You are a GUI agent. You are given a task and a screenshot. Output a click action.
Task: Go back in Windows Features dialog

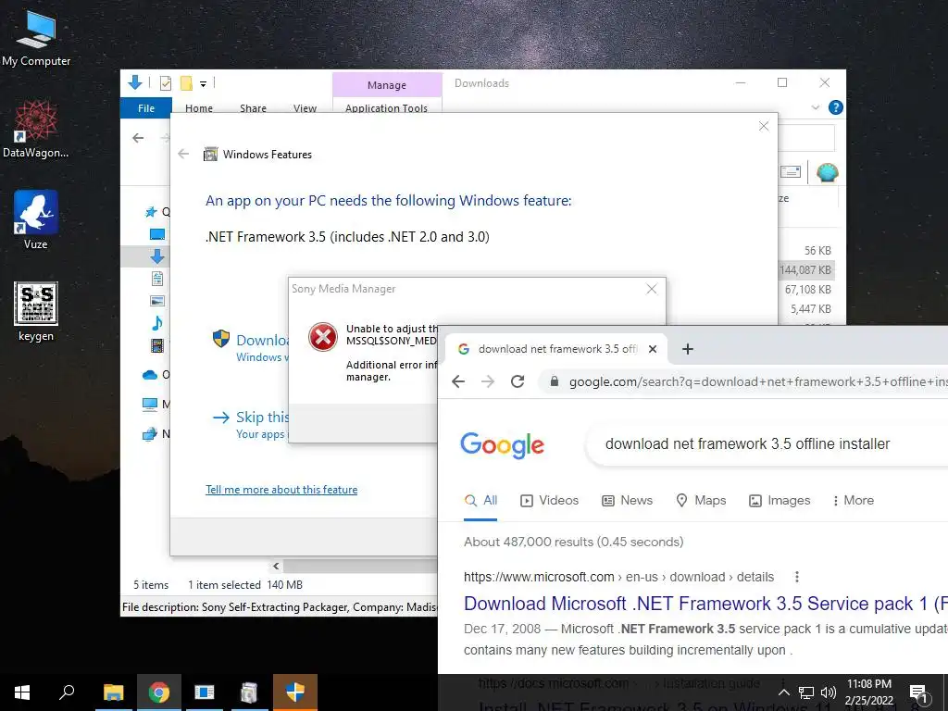(x=184, y=155)
